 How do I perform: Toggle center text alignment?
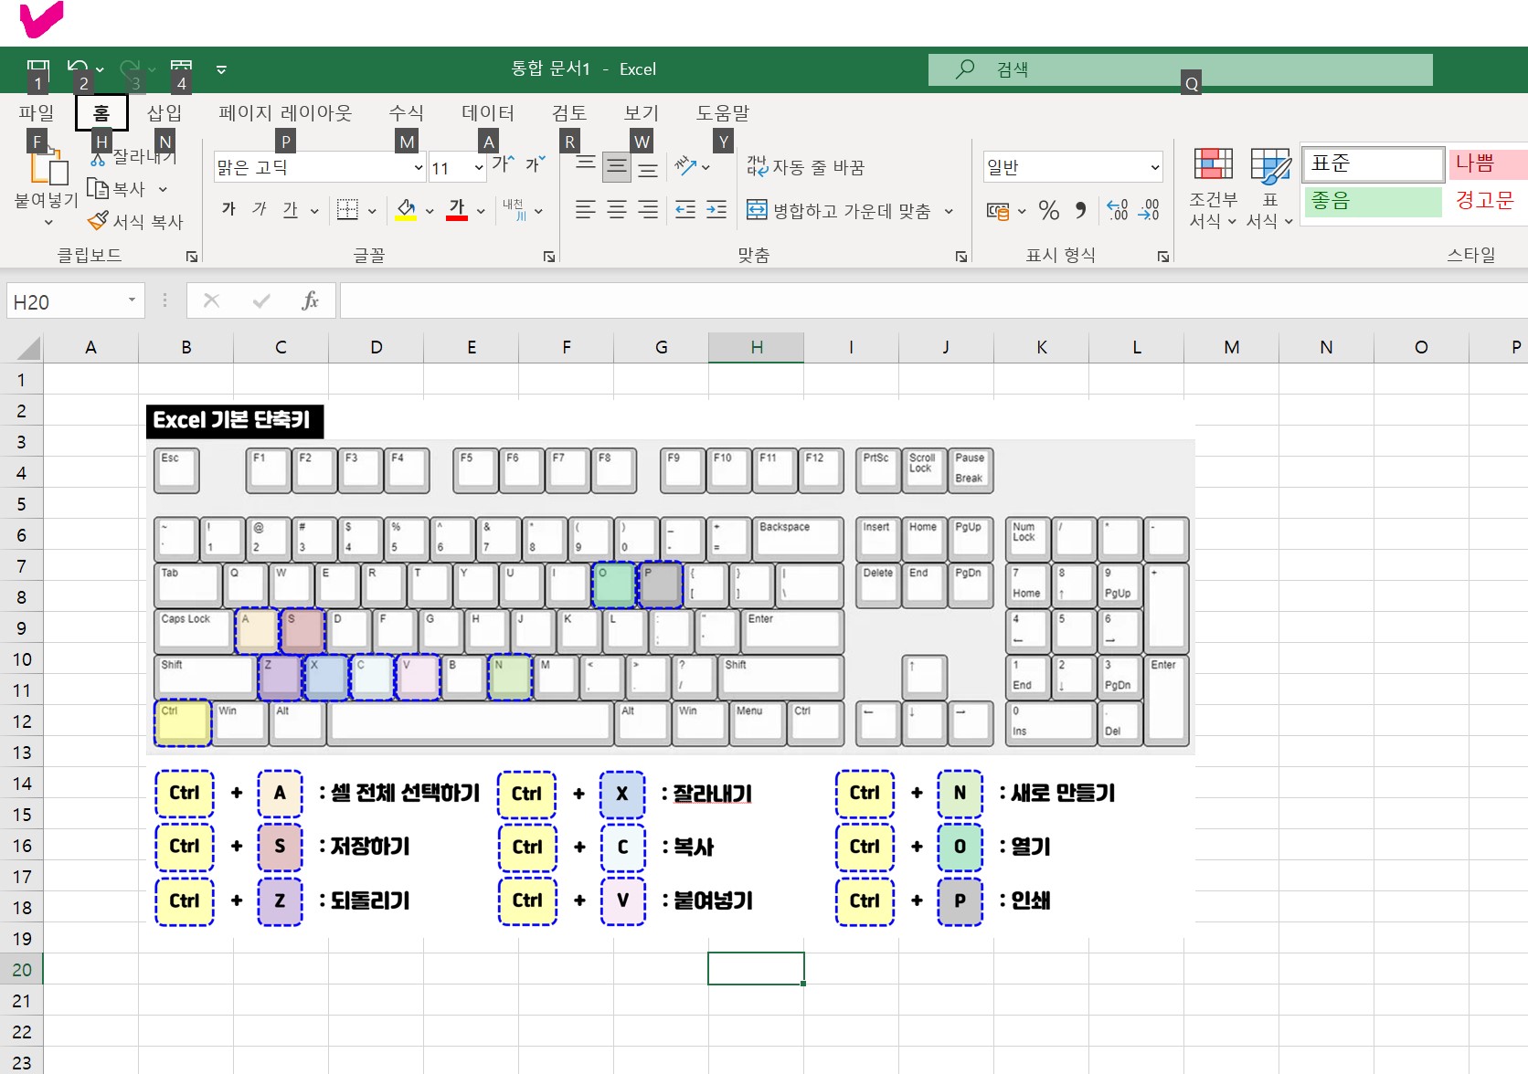(x=617, y=210)
